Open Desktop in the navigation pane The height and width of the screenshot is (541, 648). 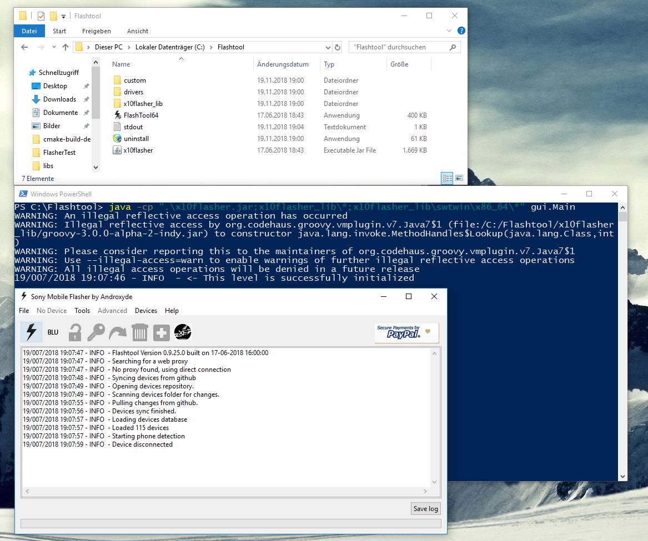pos(55,86)
